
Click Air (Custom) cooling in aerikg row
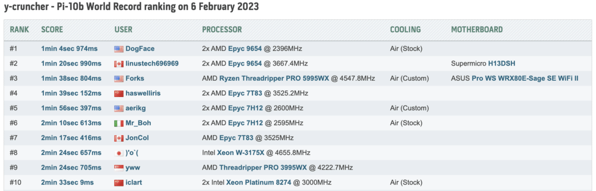(410, 108)
